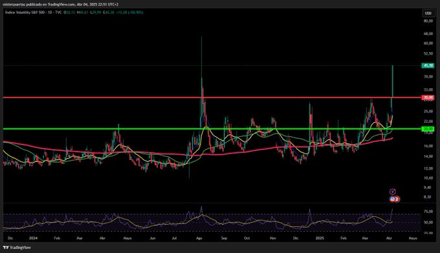Select the red 30,00 price line label
Image resolution: width=440 pixels, height=253 pixels.
coord(428,97)
